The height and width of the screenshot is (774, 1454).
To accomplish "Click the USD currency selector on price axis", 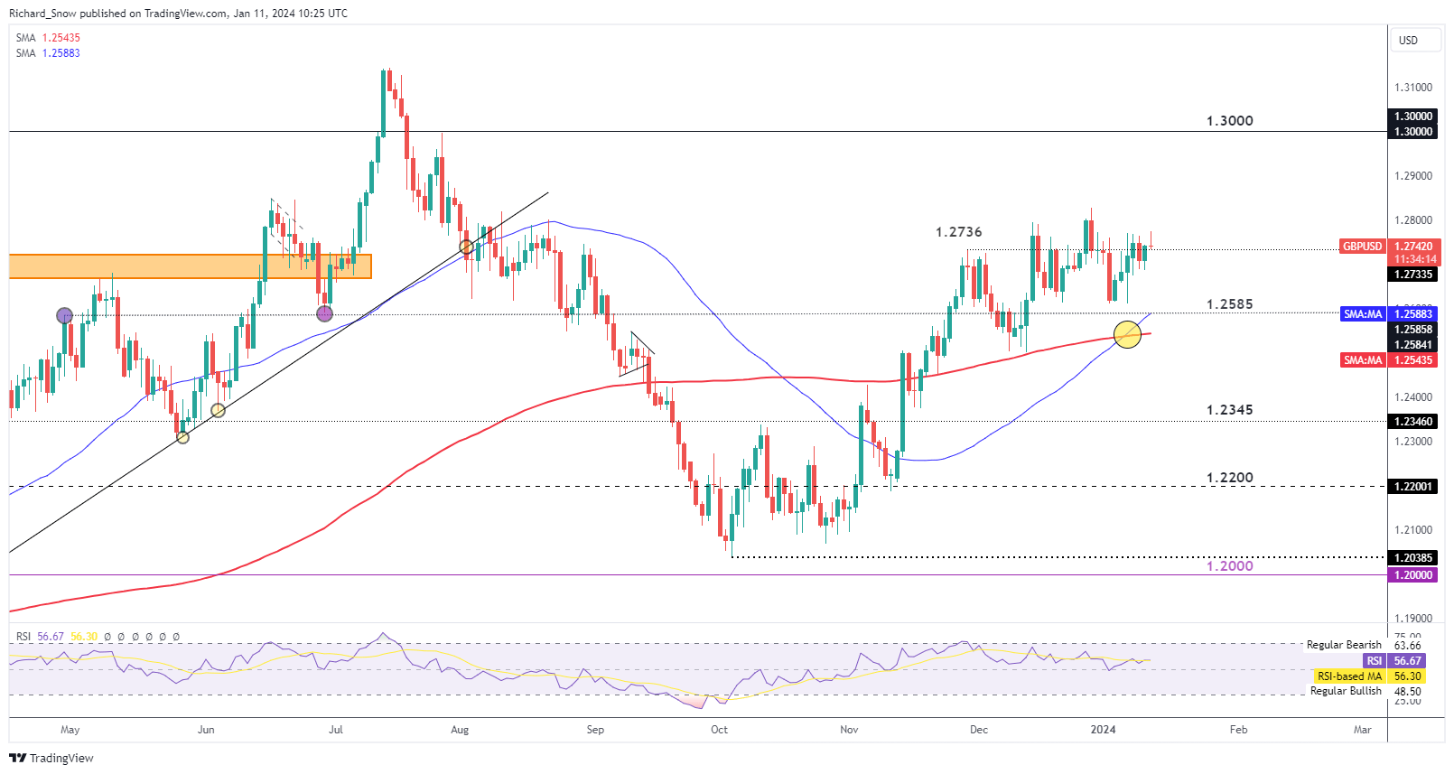I will pyautogui.click(x=1414, y=40).
